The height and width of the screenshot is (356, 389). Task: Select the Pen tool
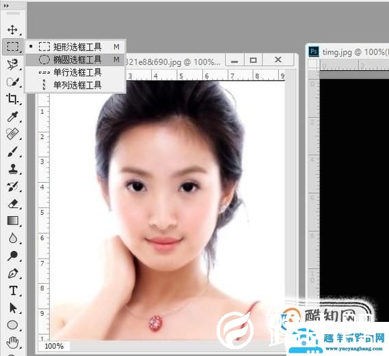tap(12, 273)
